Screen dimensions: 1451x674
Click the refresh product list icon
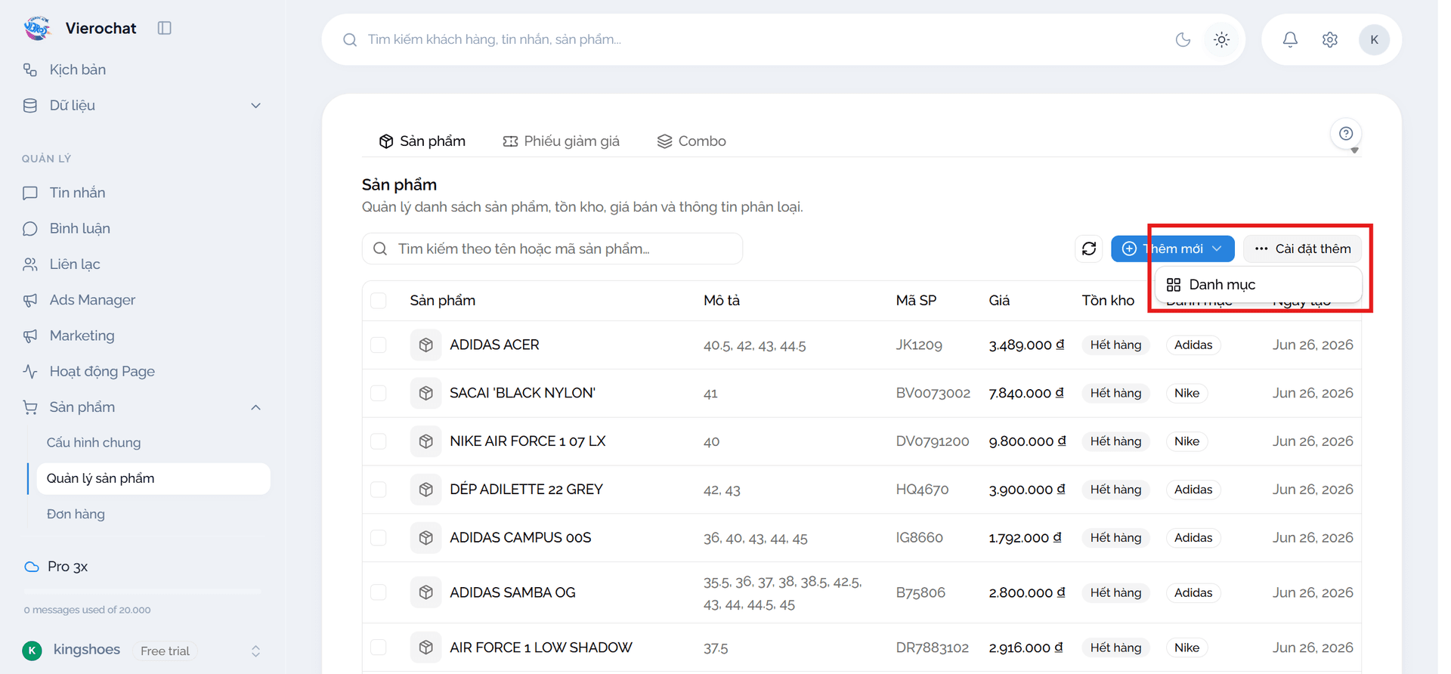click(x=1088, y=249)
